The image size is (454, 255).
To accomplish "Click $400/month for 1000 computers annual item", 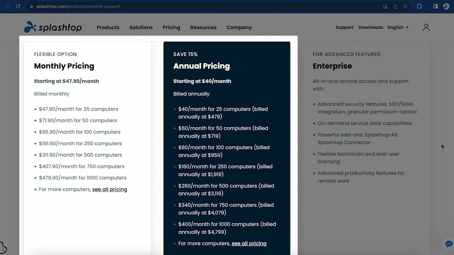I will (227, 228).
